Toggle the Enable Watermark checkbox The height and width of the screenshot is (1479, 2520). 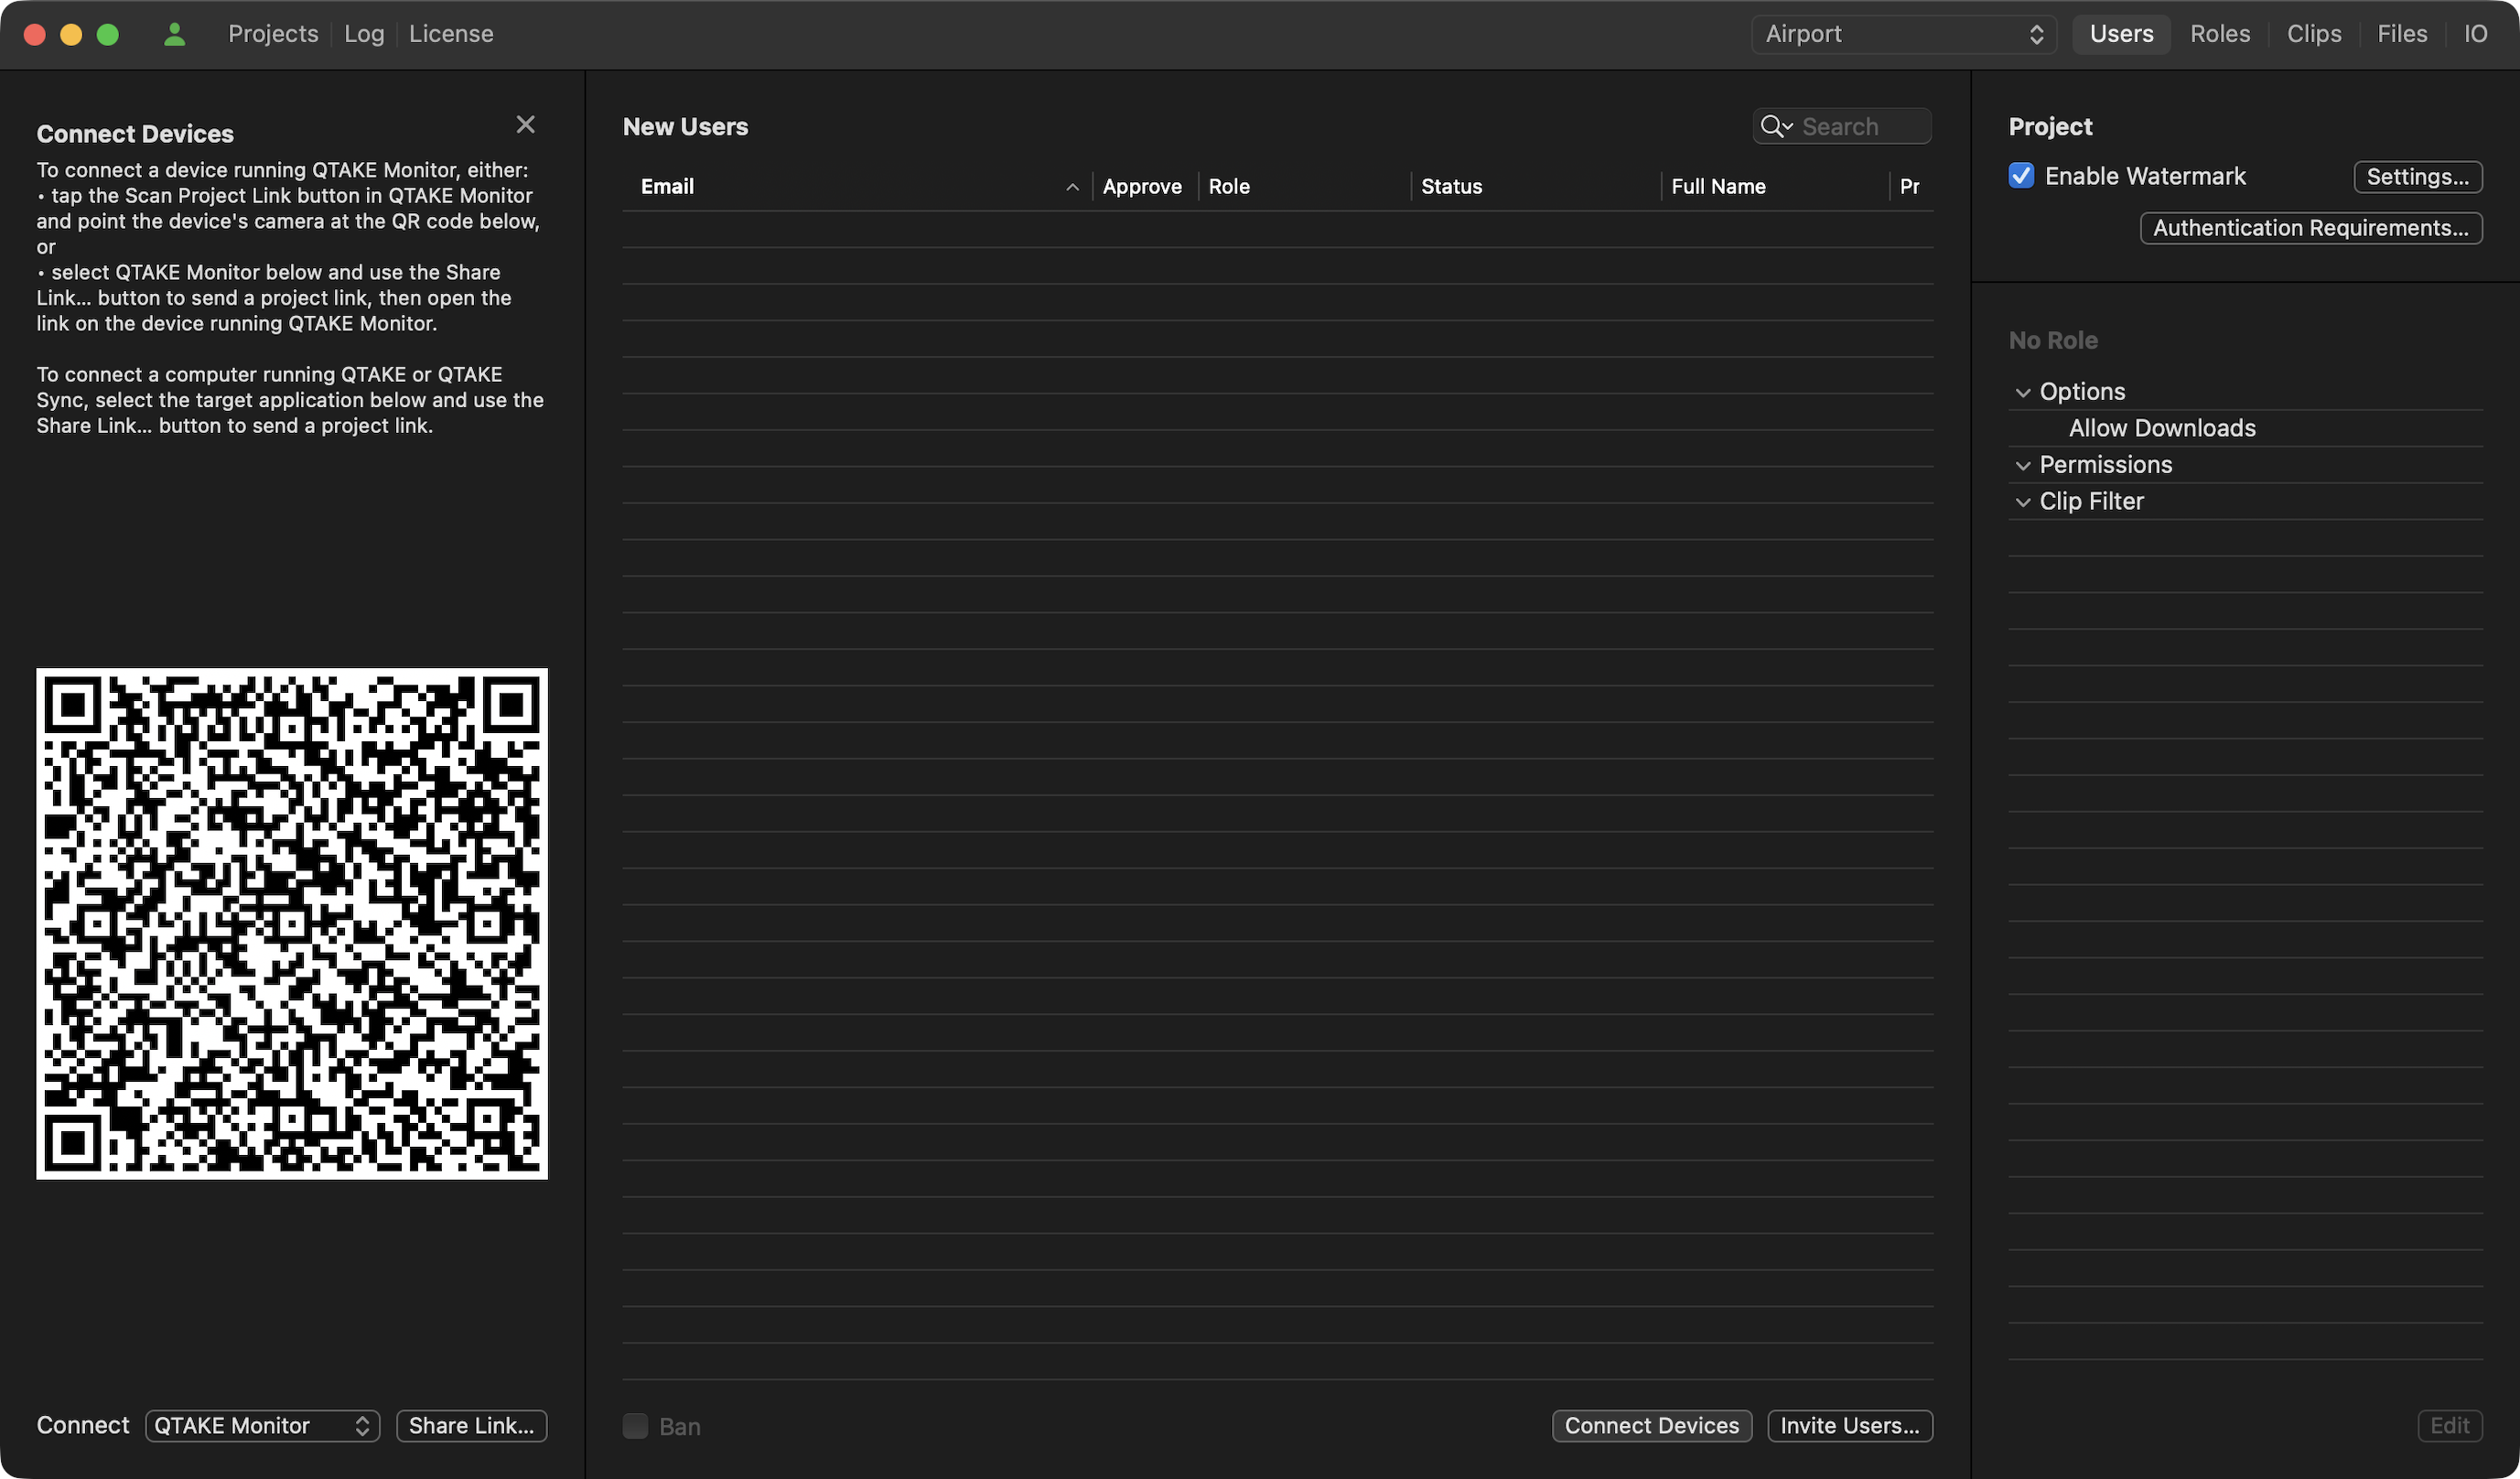(2021, 176)
